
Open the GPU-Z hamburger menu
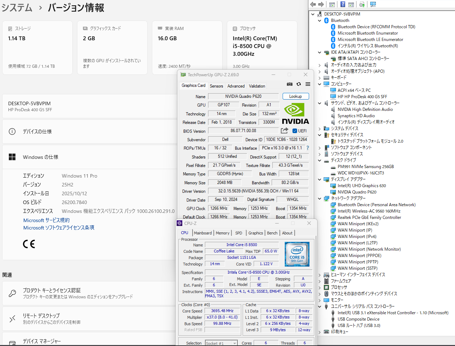pyautogui.click(x=308, y=84)
